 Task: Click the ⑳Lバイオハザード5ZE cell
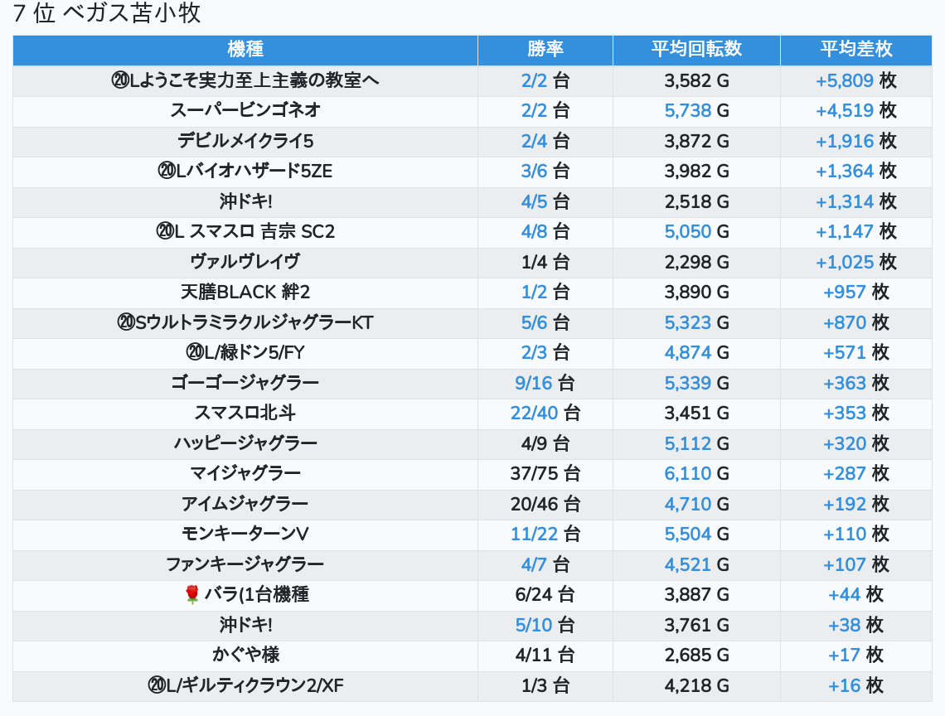tap(245, 172)
